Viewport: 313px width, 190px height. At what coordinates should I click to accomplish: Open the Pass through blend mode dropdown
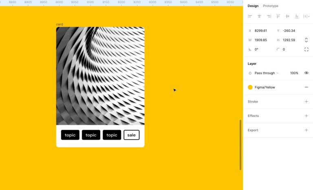[267, 73]
